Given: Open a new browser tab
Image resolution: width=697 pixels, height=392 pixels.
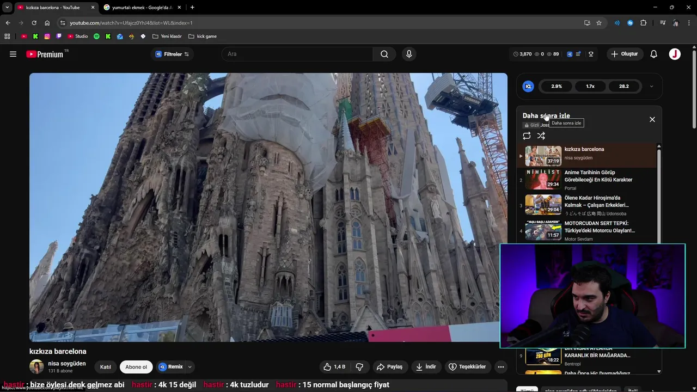Looking at the screenshot, I should coord(192,8).
